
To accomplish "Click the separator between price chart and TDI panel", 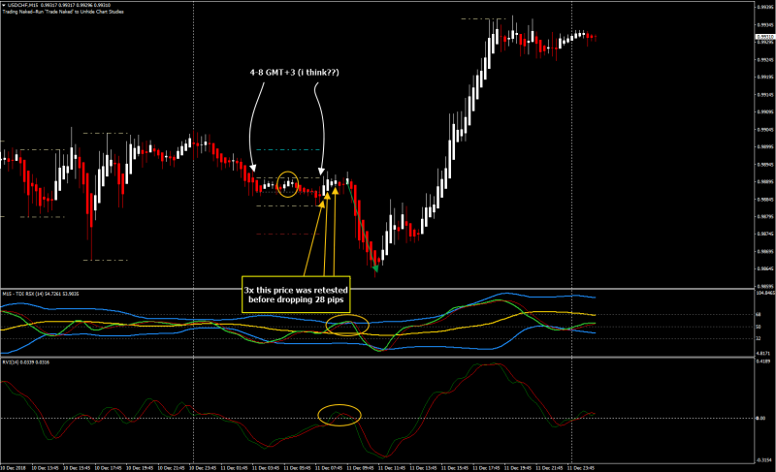I will coord(377,289).
